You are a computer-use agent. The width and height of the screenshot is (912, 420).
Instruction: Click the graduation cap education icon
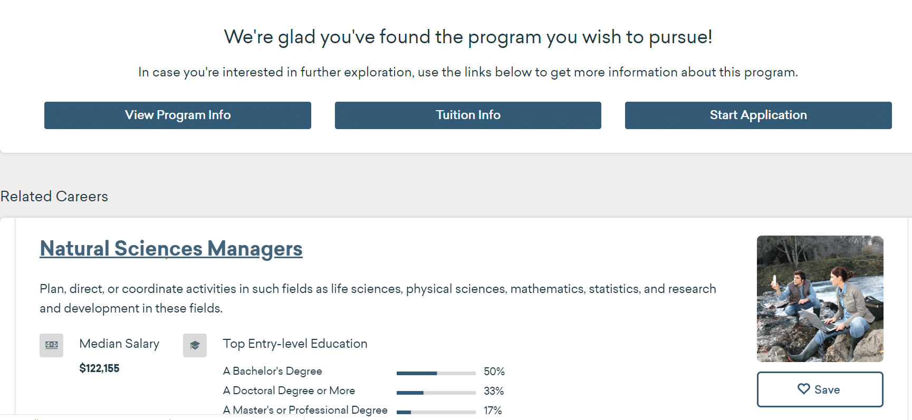point(195,345)
